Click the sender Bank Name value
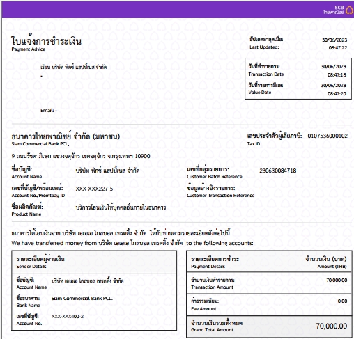 tap(82, 298)
